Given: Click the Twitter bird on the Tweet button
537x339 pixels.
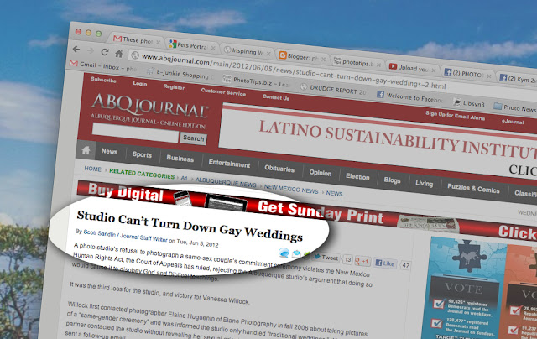Looking at the screenshot, I should (317, 256).
